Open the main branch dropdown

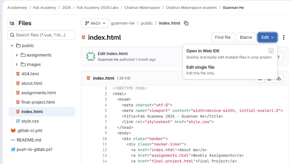[95, 23]
